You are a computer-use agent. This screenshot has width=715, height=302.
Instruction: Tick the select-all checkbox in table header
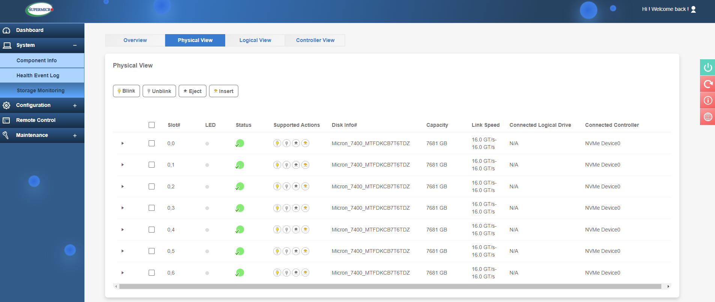click(x=152, y=125)
